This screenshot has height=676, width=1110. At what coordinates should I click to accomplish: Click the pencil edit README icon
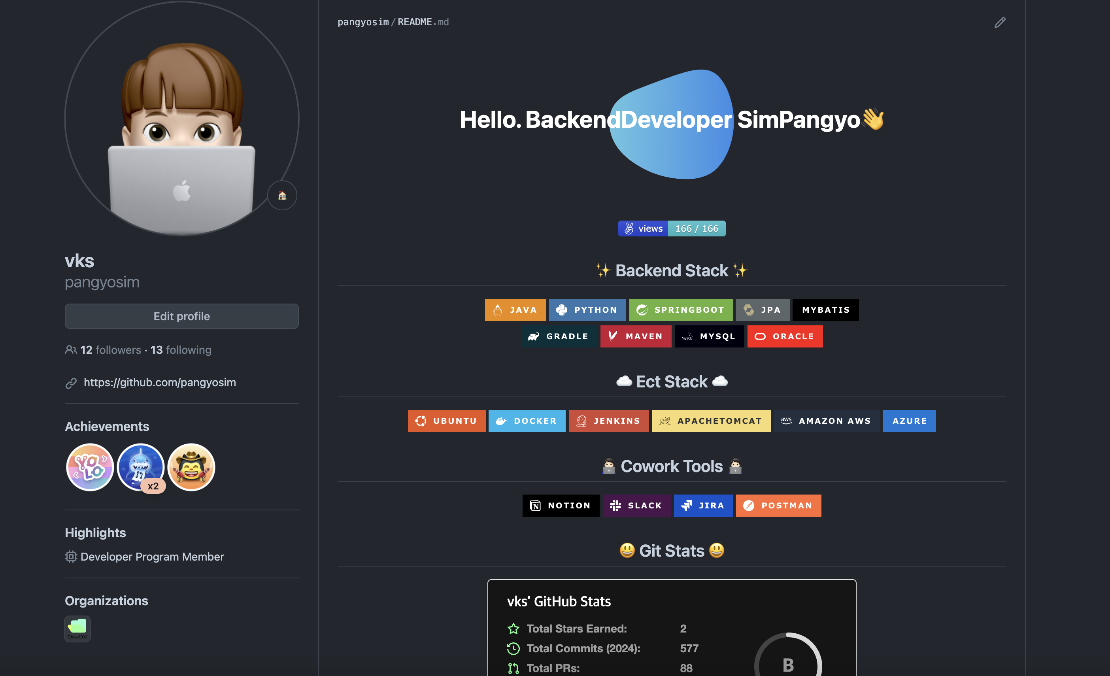pyautogui.click(x=1000, y=23)
